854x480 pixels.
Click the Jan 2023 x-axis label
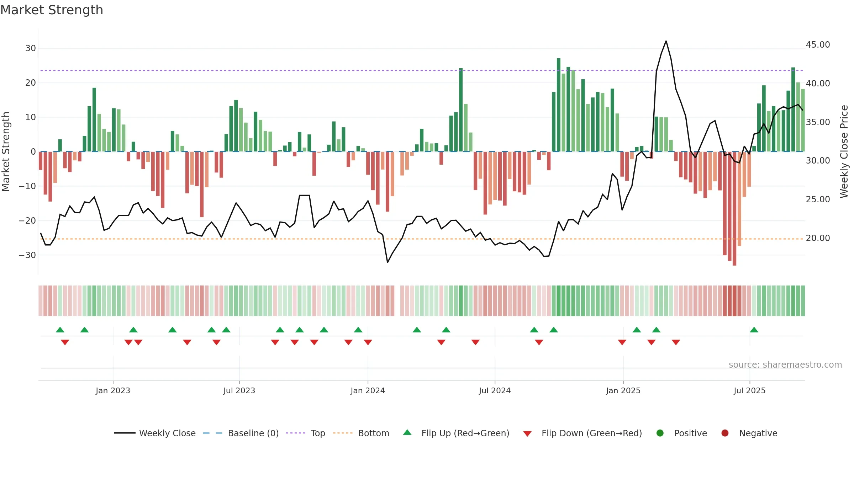coord(113,391)
